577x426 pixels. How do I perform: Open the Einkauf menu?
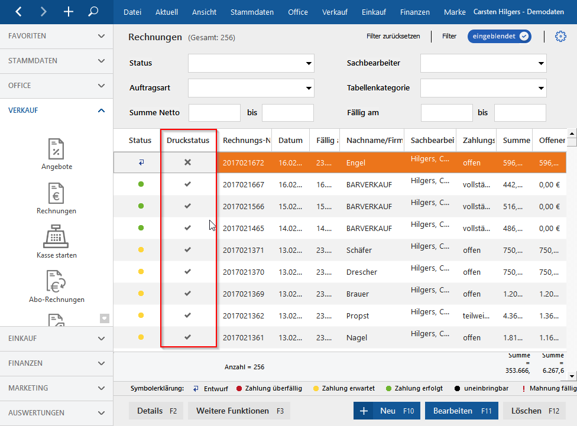coord(374,12)
